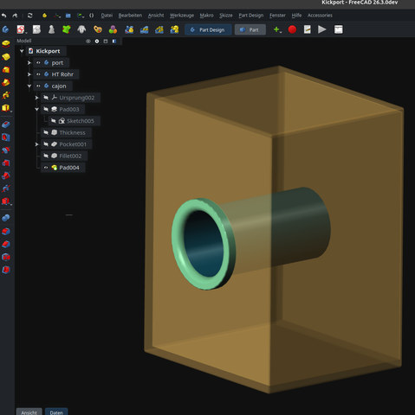Screen dimensions: 415x415
Task: Select the Additive Loft tool icon
Action: [x=6, y=69]
